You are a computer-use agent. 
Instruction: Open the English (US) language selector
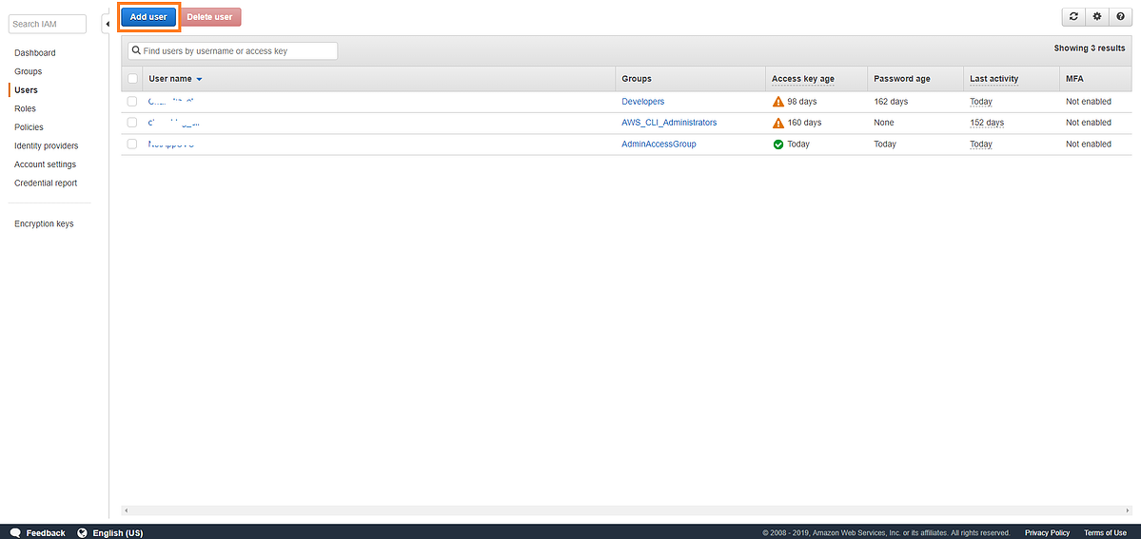(x=117, y=532)
